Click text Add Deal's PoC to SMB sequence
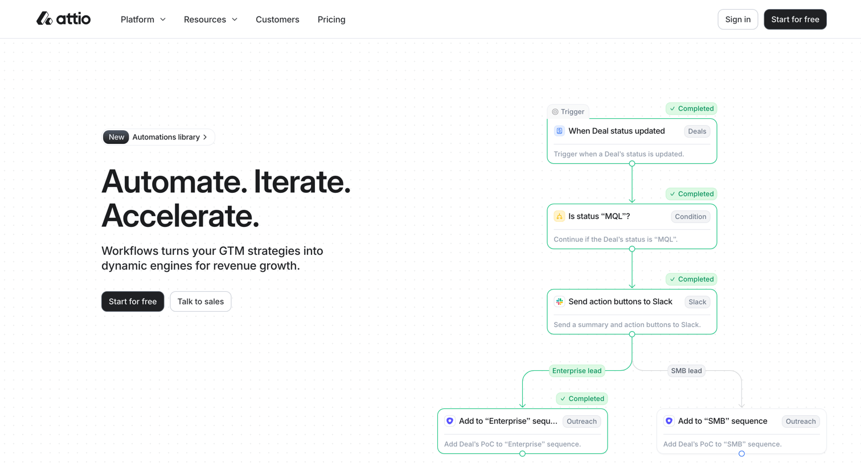 click(723, 444)
